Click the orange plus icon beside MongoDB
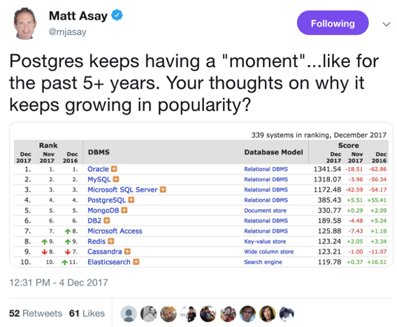397x327 pixels. (x=124, y=210)
